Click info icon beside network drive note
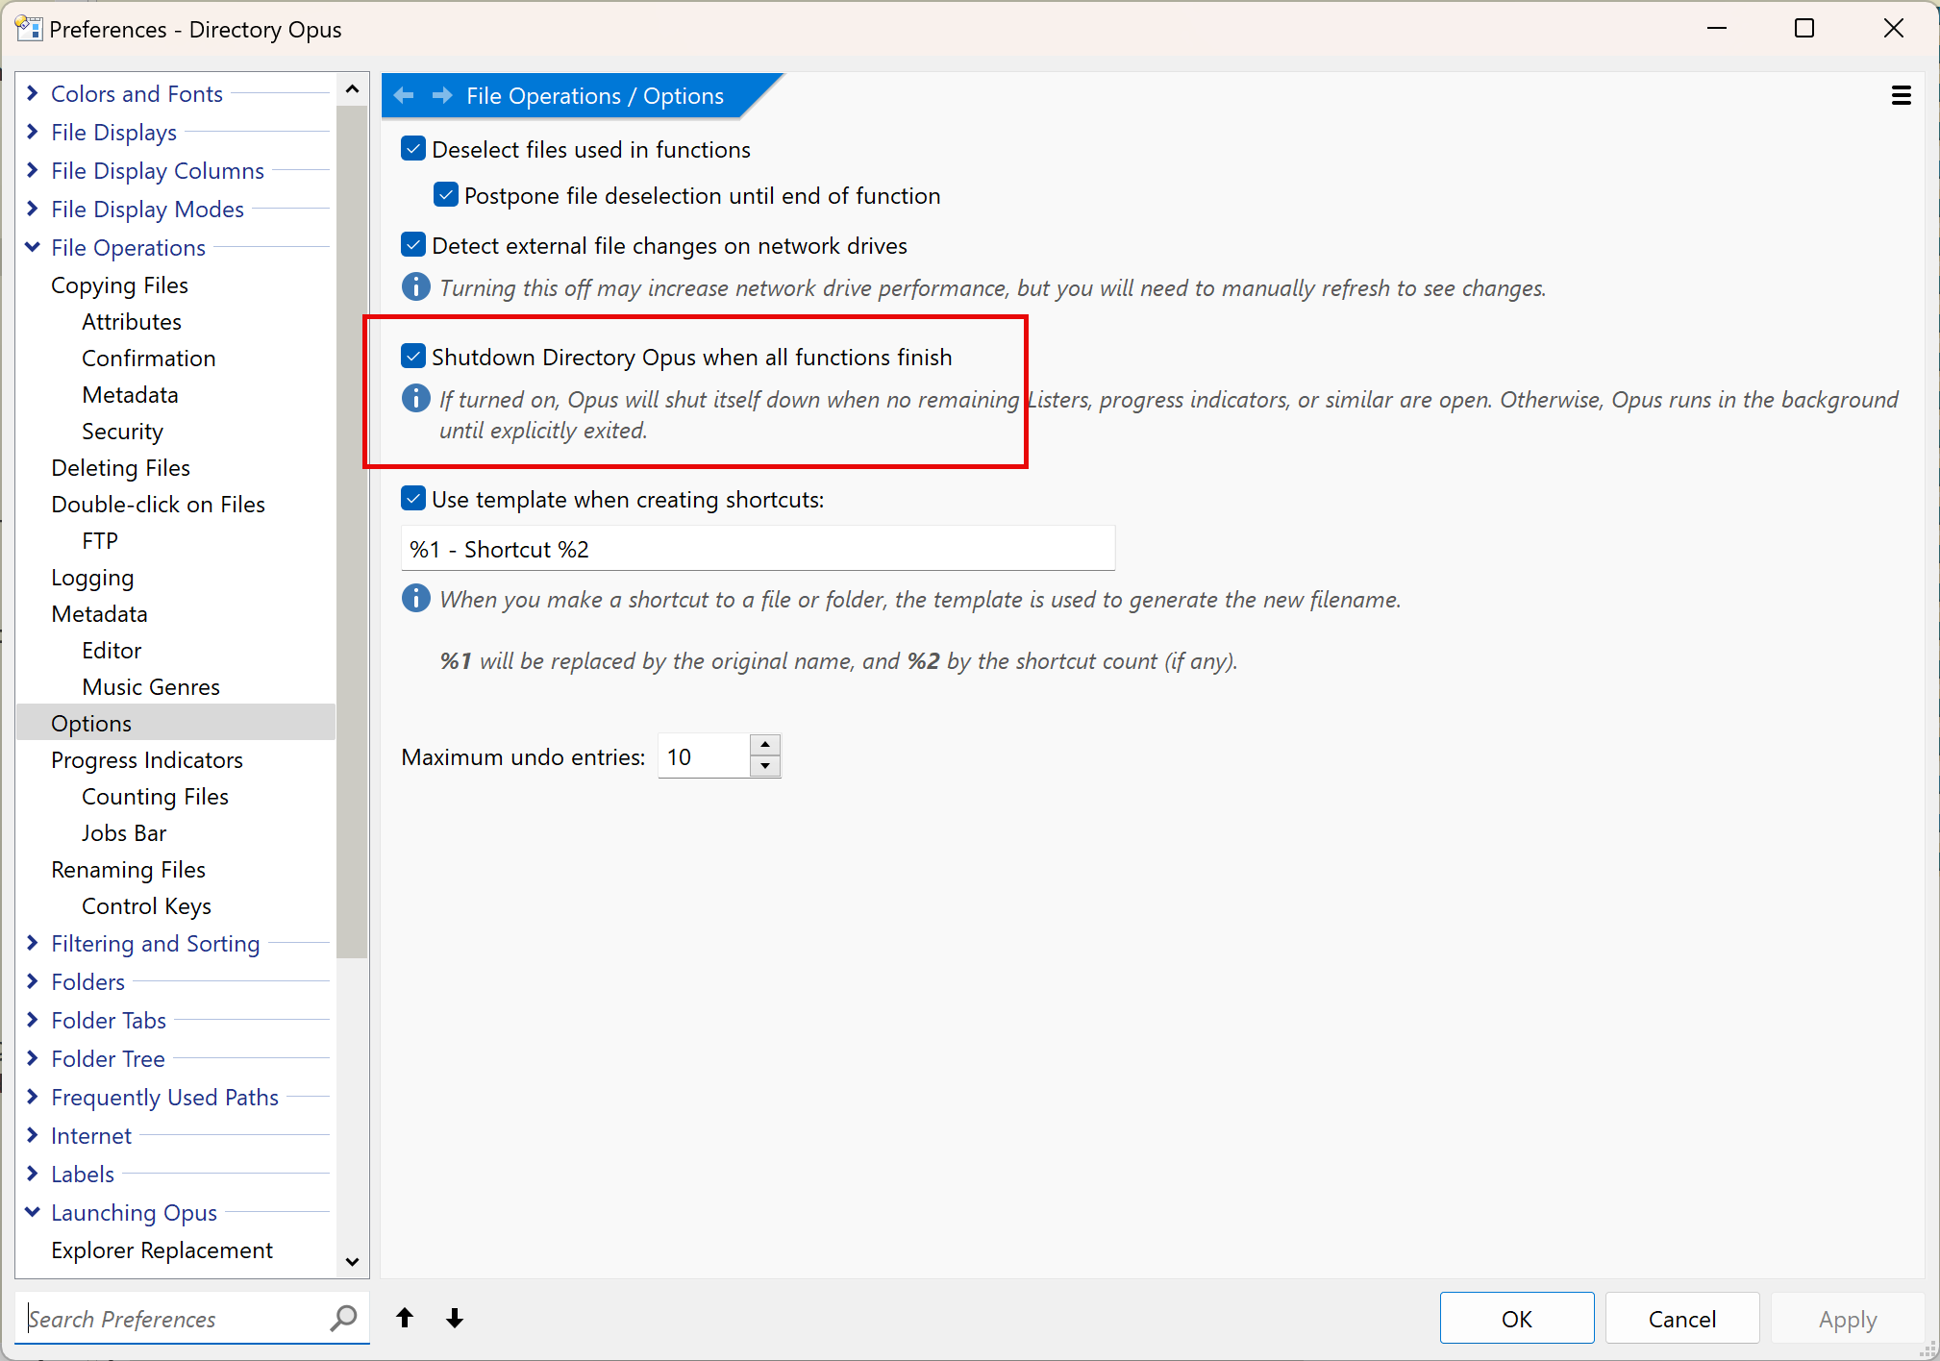 point(415,286)
